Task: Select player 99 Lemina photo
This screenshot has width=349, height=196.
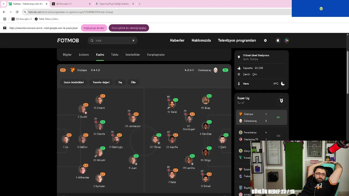Action: tap(189, 160)
